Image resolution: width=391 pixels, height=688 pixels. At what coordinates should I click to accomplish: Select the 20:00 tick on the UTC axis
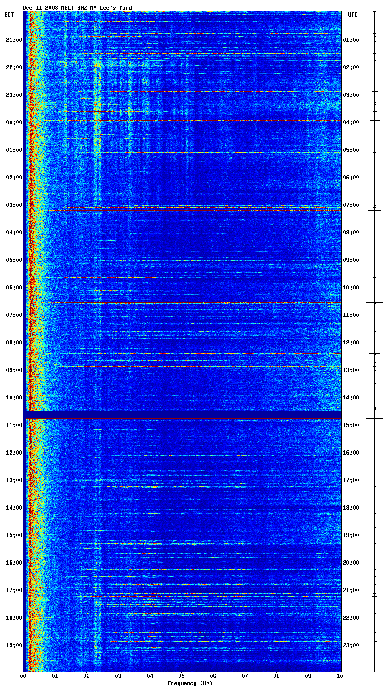coord(351,563)
